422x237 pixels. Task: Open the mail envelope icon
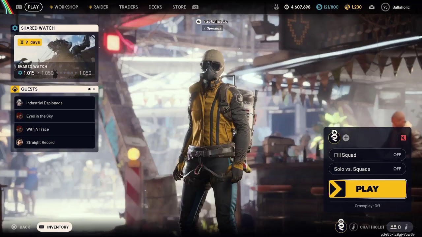pyautogui.click(x=372, y=7)
